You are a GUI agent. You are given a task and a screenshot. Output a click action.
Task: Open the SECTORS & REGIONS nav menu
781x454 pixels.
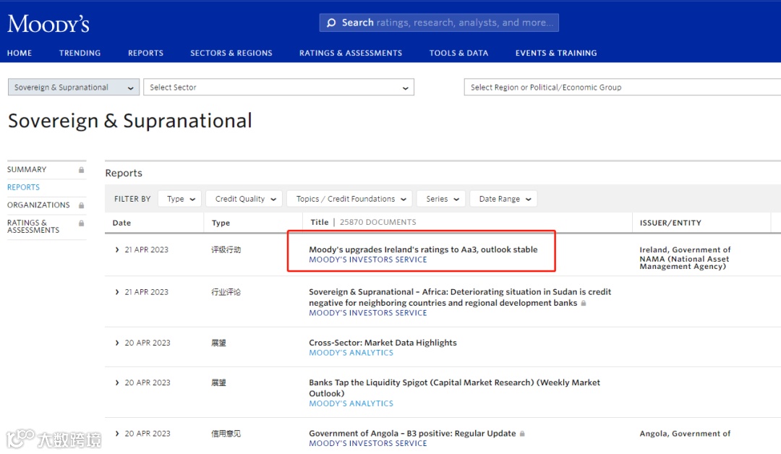(x=231, y=53)
